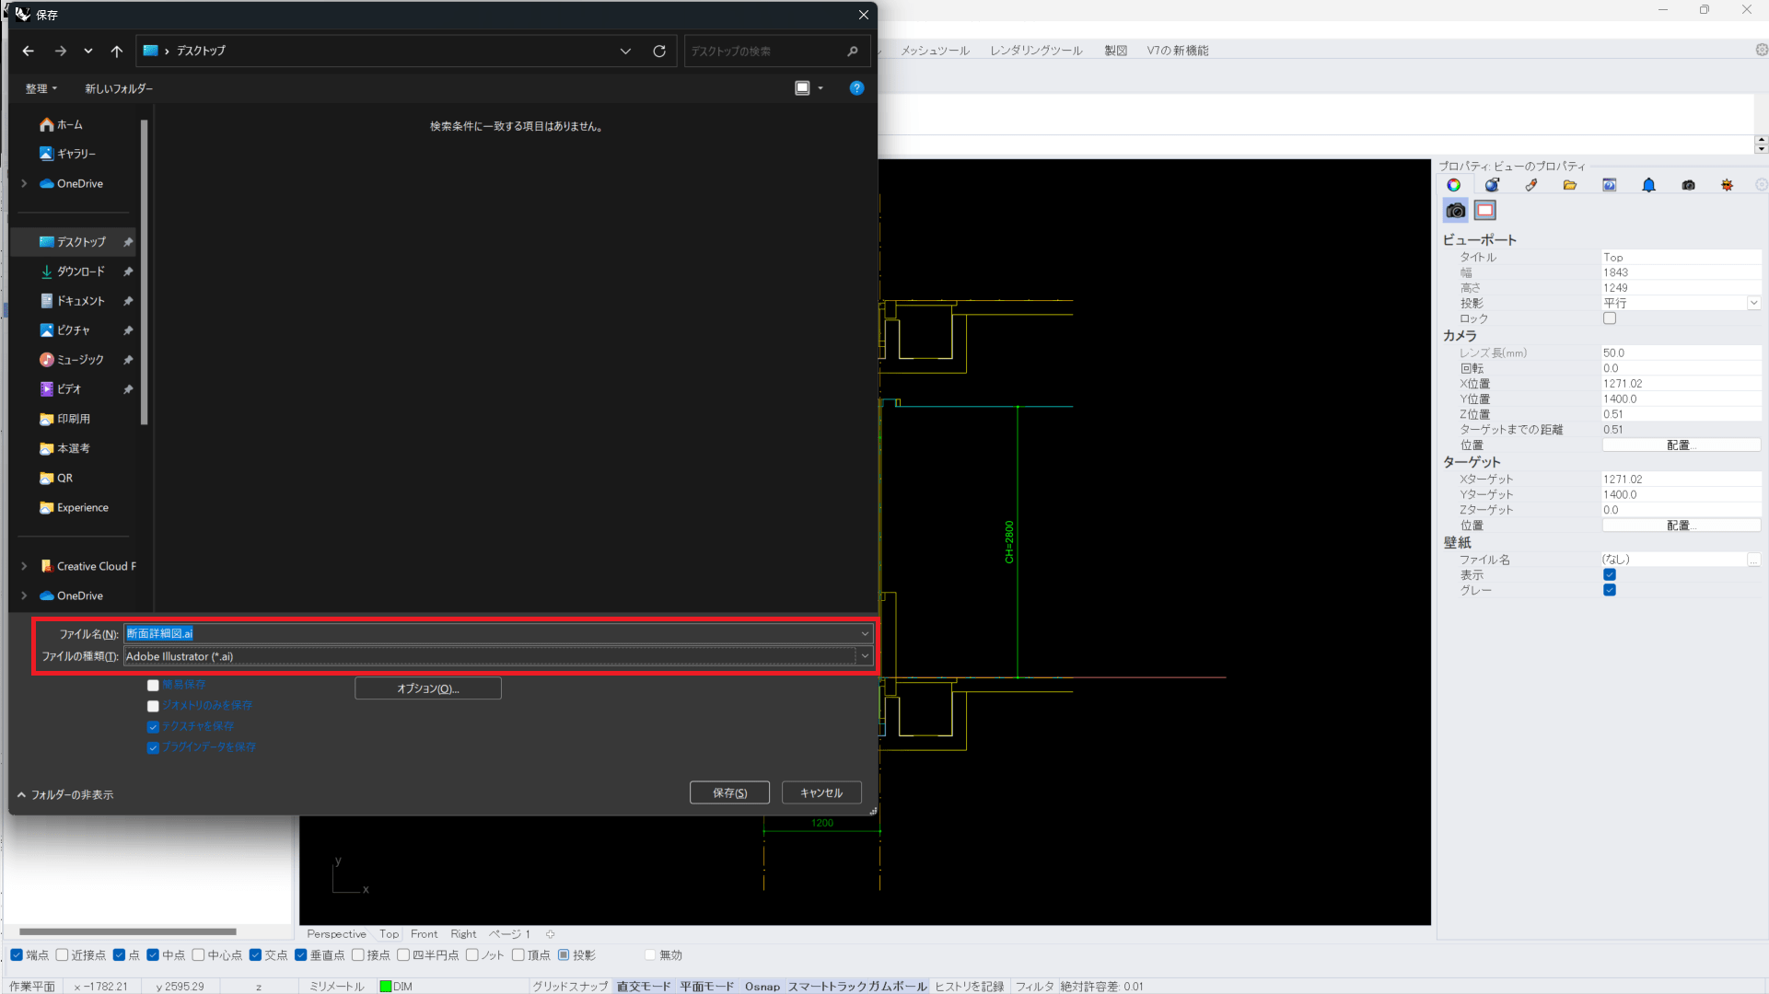Click the red frame viewport icon
Viewport: 1769px width, 994px height.
click(1484, 211)
